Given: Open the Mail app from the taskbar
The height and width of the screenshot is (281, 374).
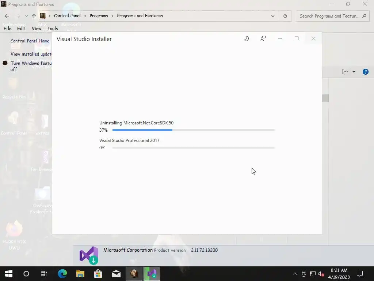Looking at the screenshot, I should point(116,274).
